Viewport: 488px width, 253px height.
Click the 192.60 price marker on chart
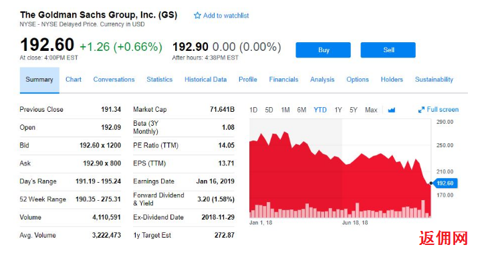pos(445,183)
